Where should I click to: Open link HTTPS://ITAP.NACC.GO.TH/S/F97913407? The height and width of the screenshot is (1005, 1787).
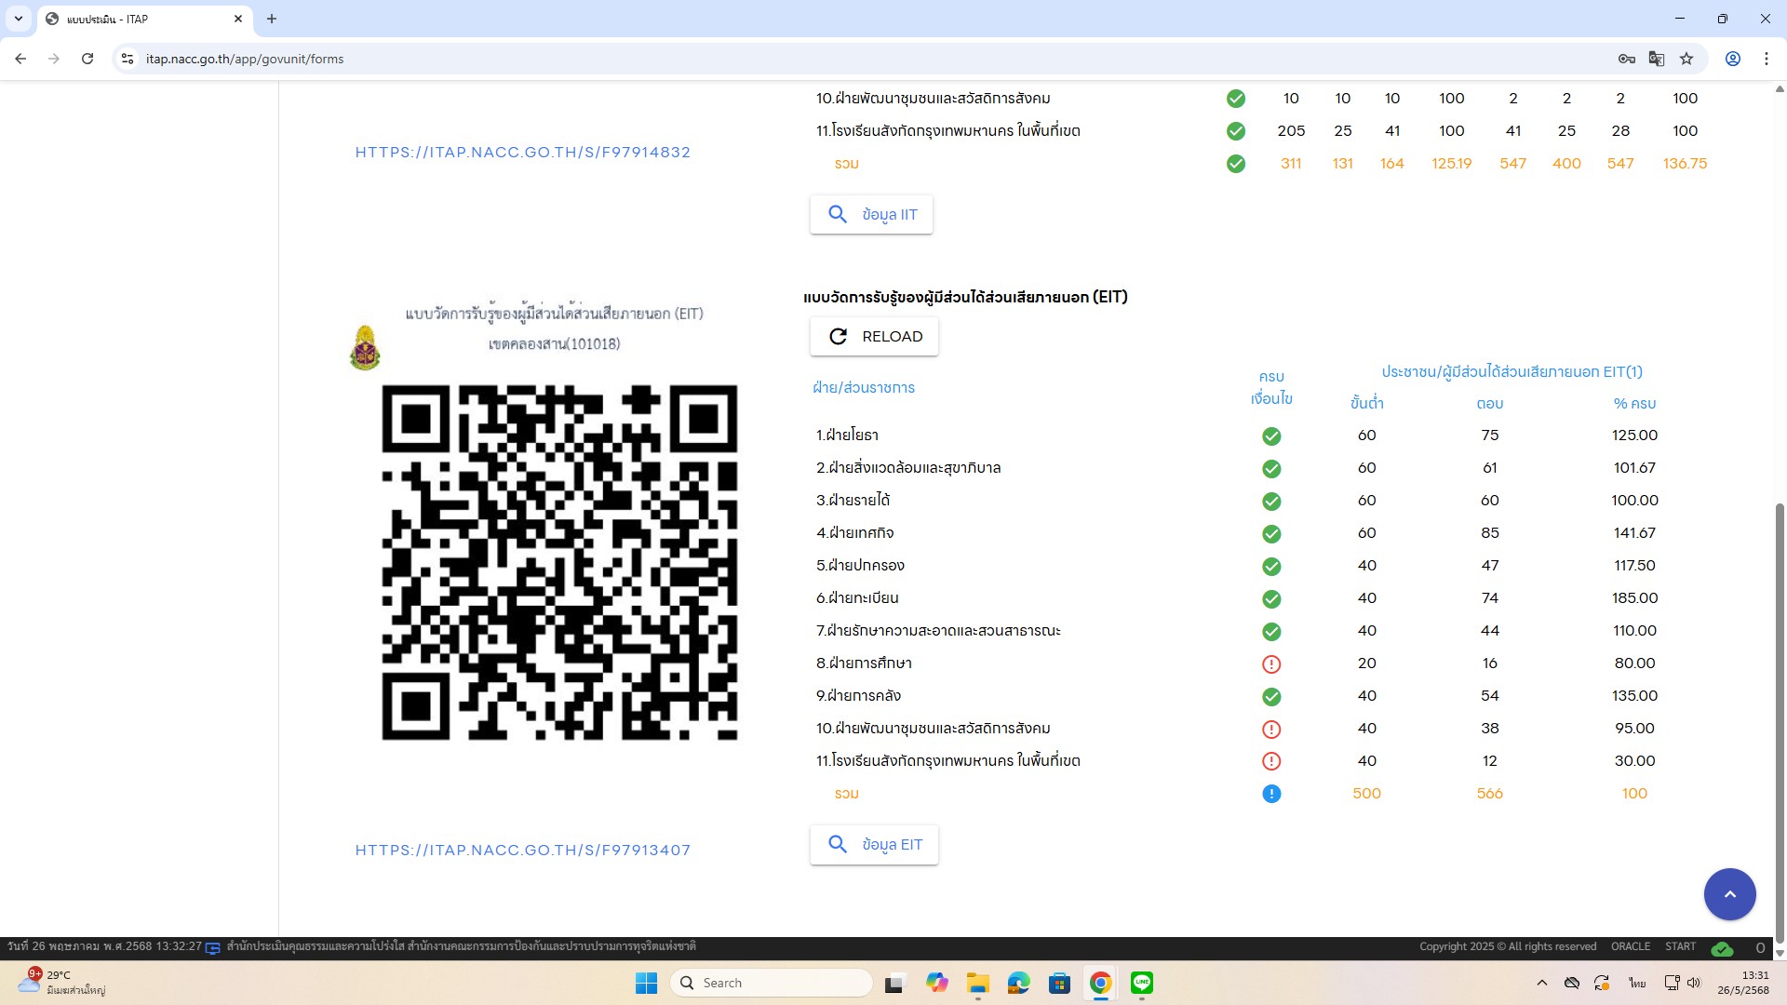[523, 851]
